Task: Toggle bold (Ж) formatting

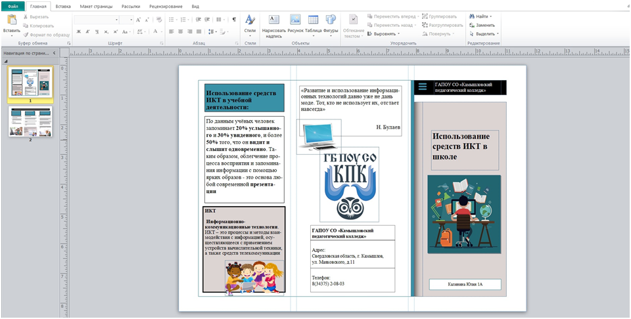Action: (79, 32)
